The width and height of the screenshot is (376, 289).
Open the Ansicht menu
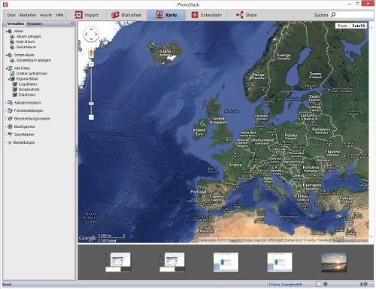click(46, 15)
